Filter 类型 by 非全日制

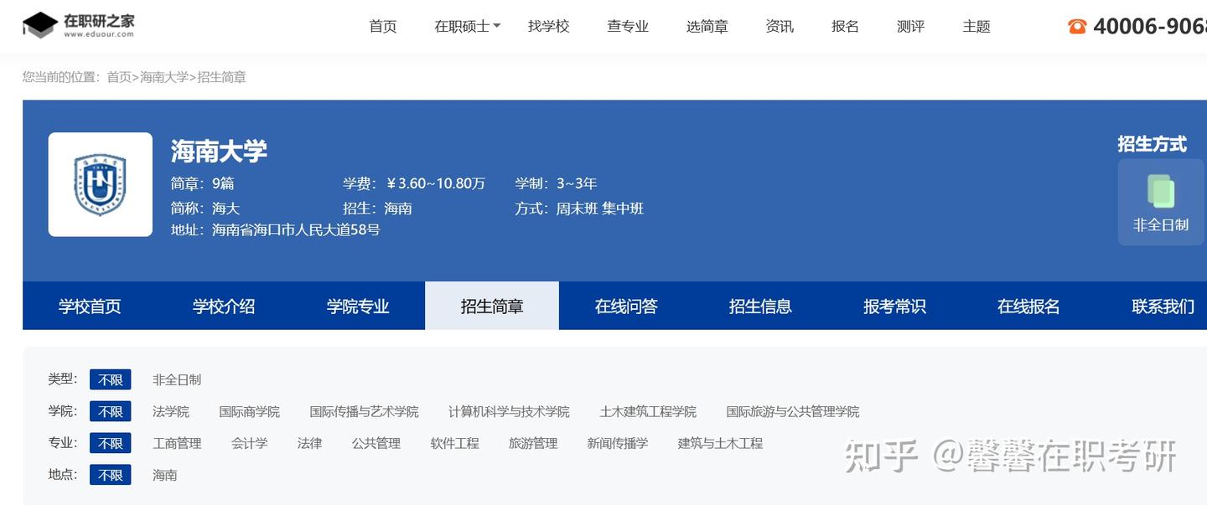177,380
